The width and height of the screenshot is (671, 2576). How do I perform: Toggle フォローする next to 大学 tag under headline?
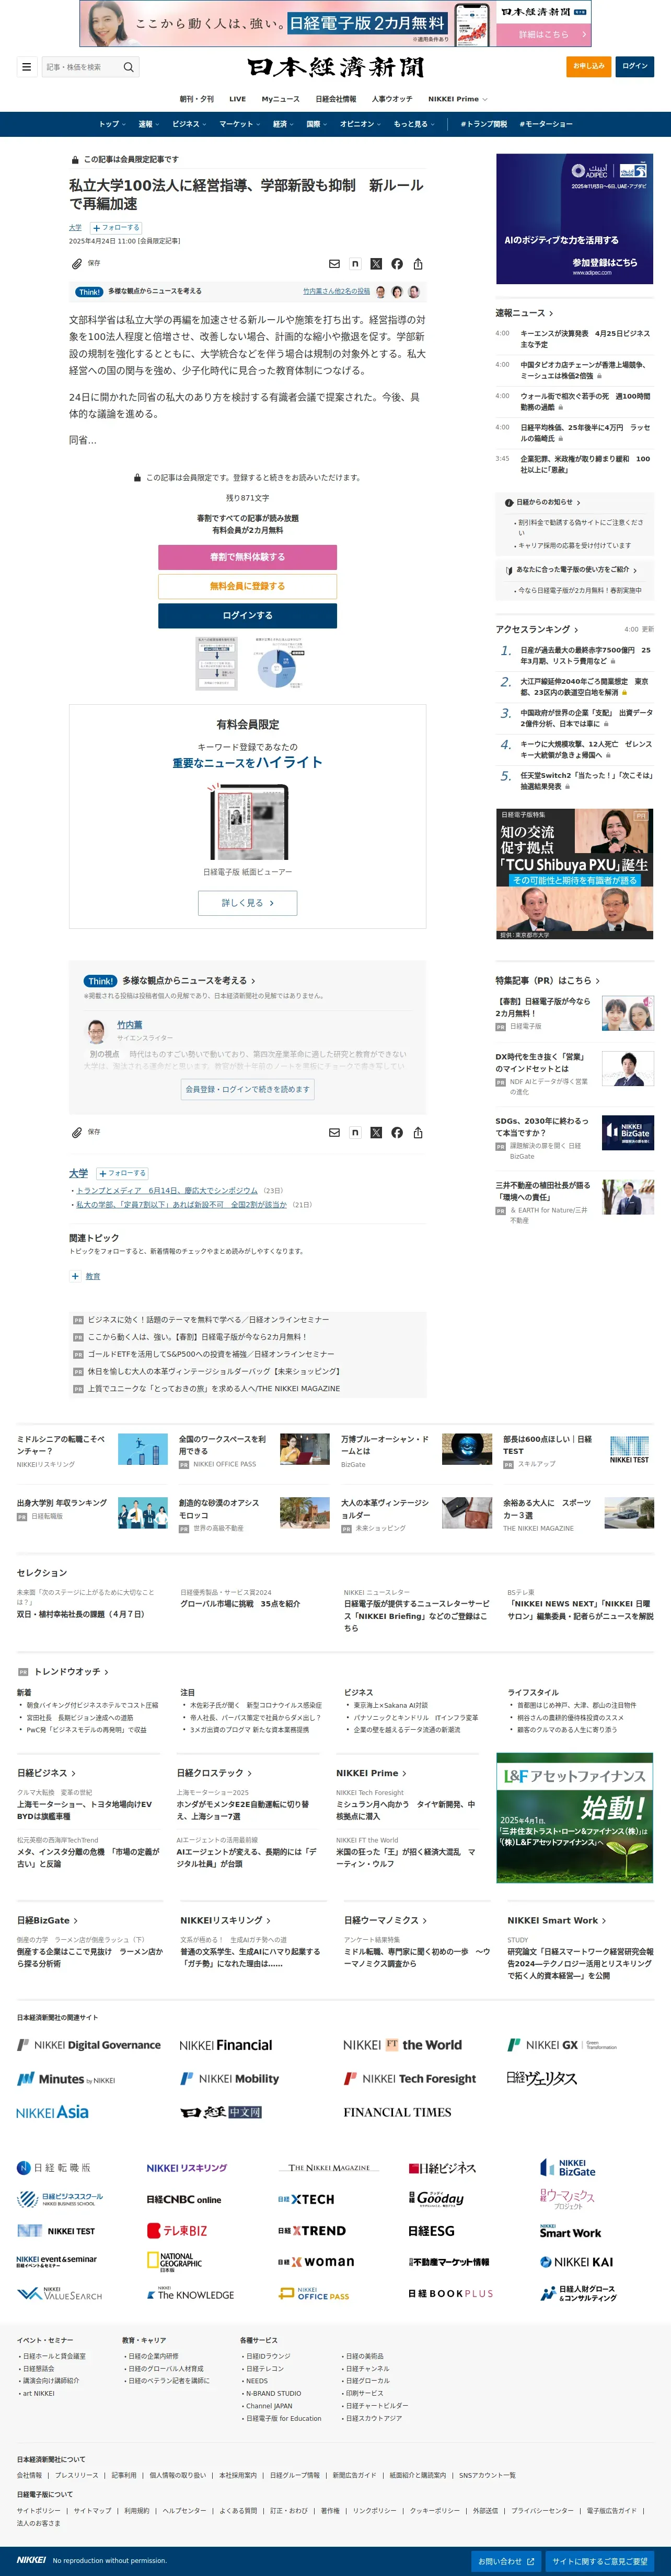pyautogui.click(x=116, y=228)
